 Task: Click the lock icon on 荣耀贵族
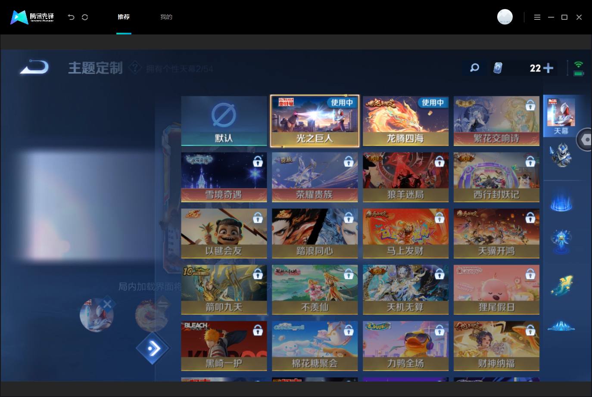[x=349, y=161]
